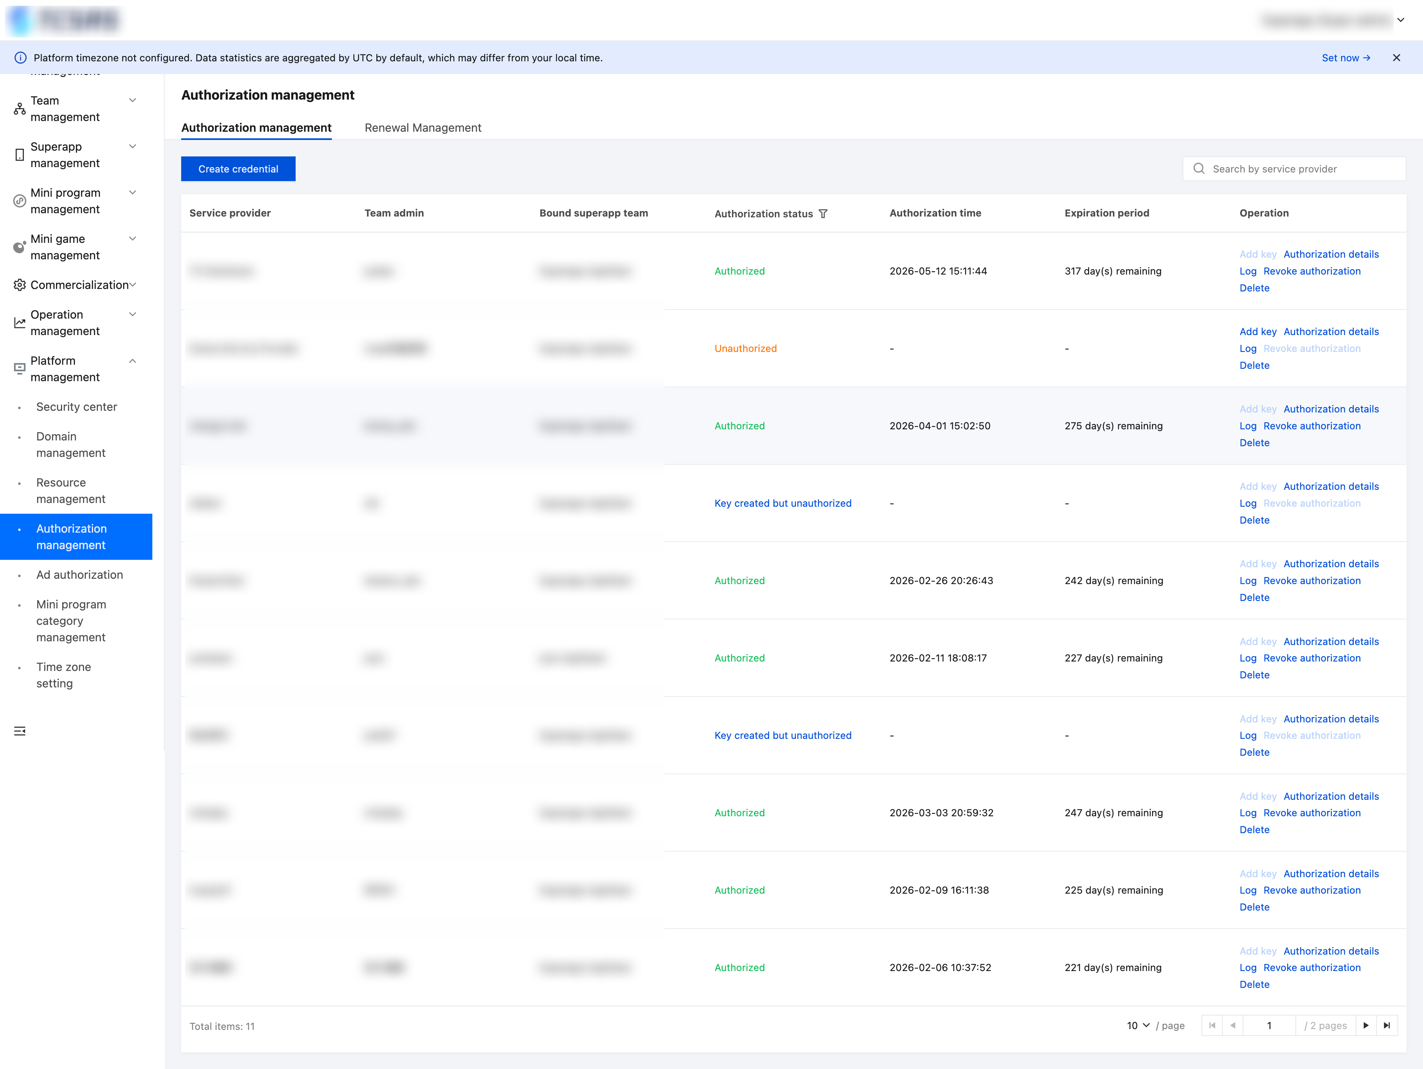Go to next page arrow
The height and width of the screenshot is (1069, 1423).
coord(1366,1025)
